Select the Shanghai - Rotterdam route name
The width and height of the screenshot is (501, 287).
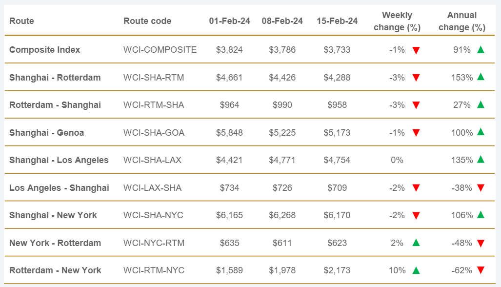(55, 77)
